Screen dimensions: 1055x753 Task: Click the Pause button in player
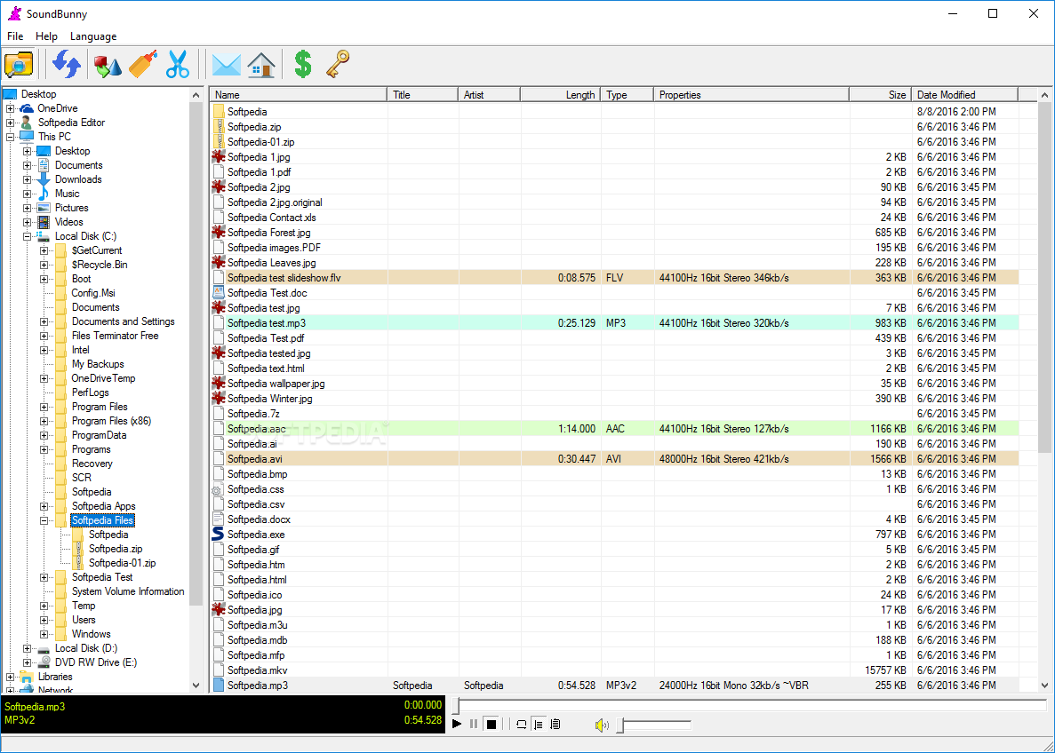474,724
